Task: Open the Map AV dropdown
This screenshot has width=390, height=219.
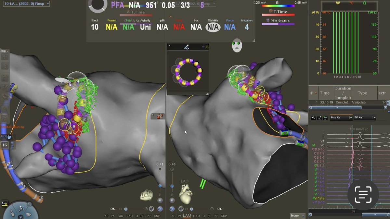Action: click(341, 117)
